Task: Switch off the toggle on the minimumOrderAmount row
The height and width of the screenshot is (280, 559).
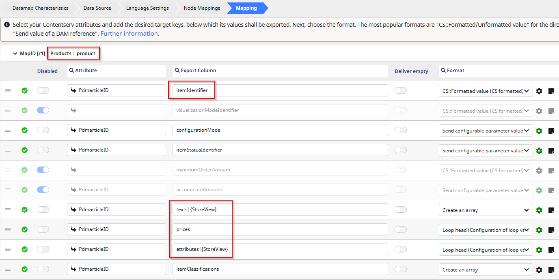Action: (43, 170)
